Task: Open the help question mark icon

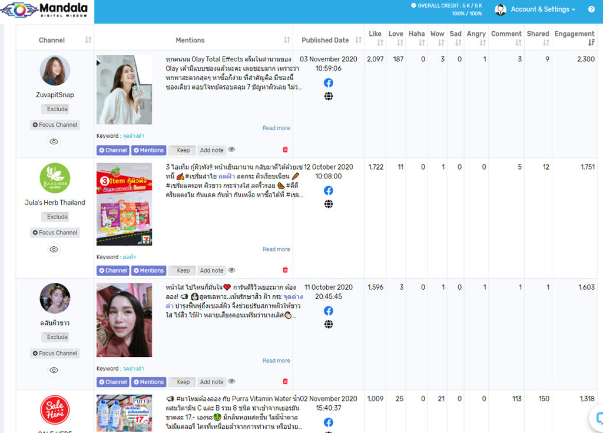Action: coord(591,9)
